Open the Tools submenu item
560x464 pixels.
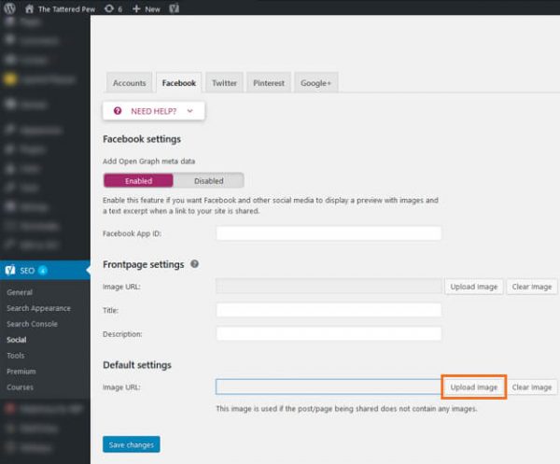point(16,356)
